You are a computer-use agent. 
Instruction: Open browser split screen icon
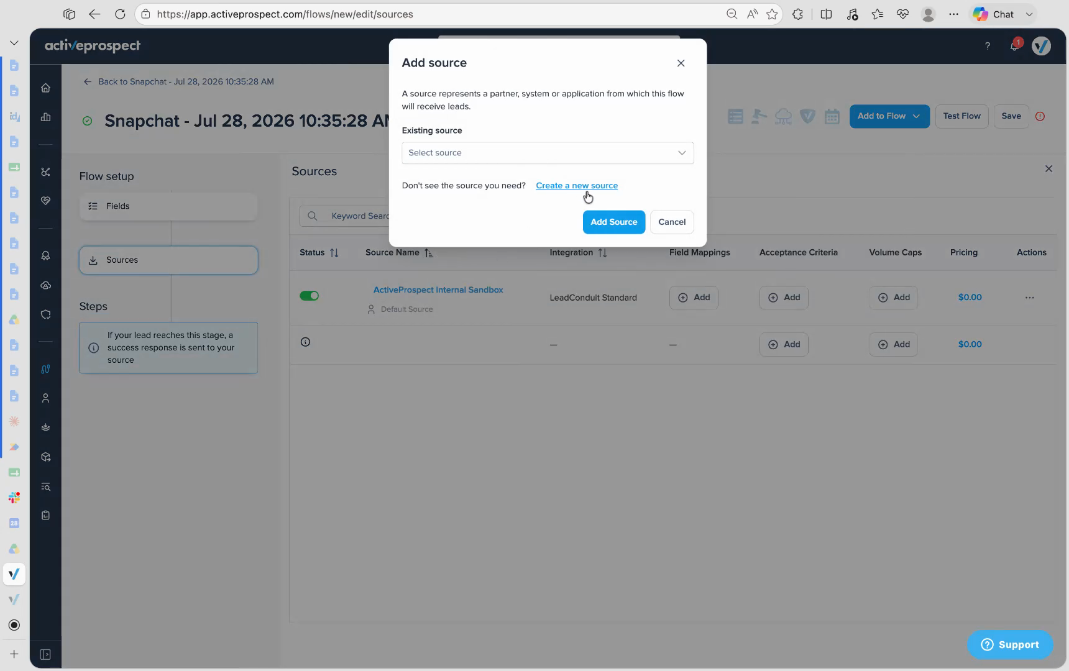826,14
